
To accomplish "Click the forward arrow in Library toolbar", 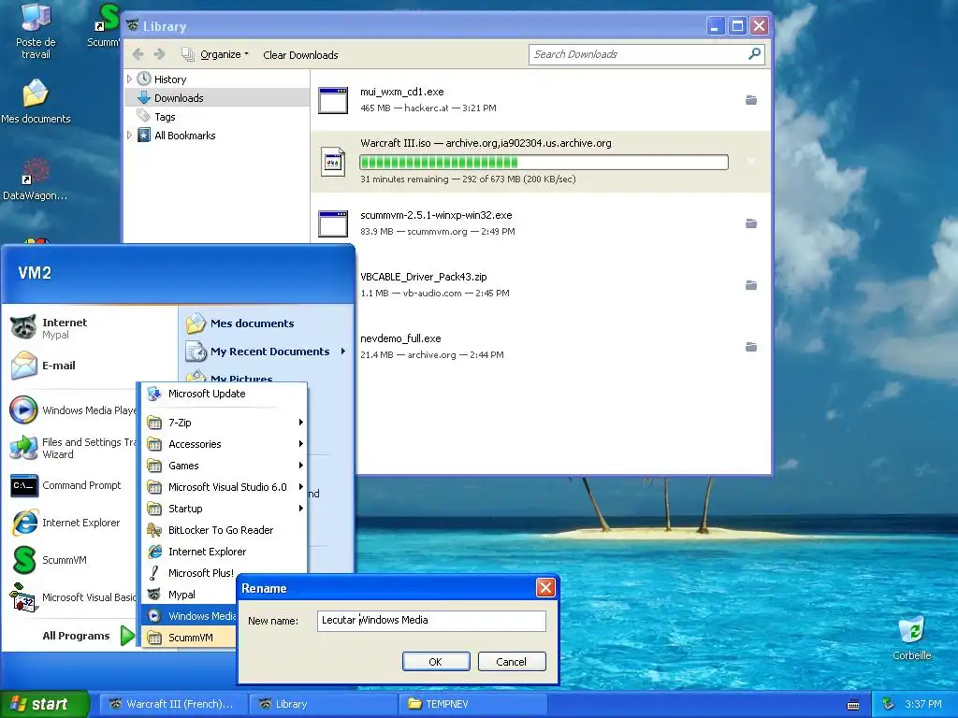I will coord(160,54).
